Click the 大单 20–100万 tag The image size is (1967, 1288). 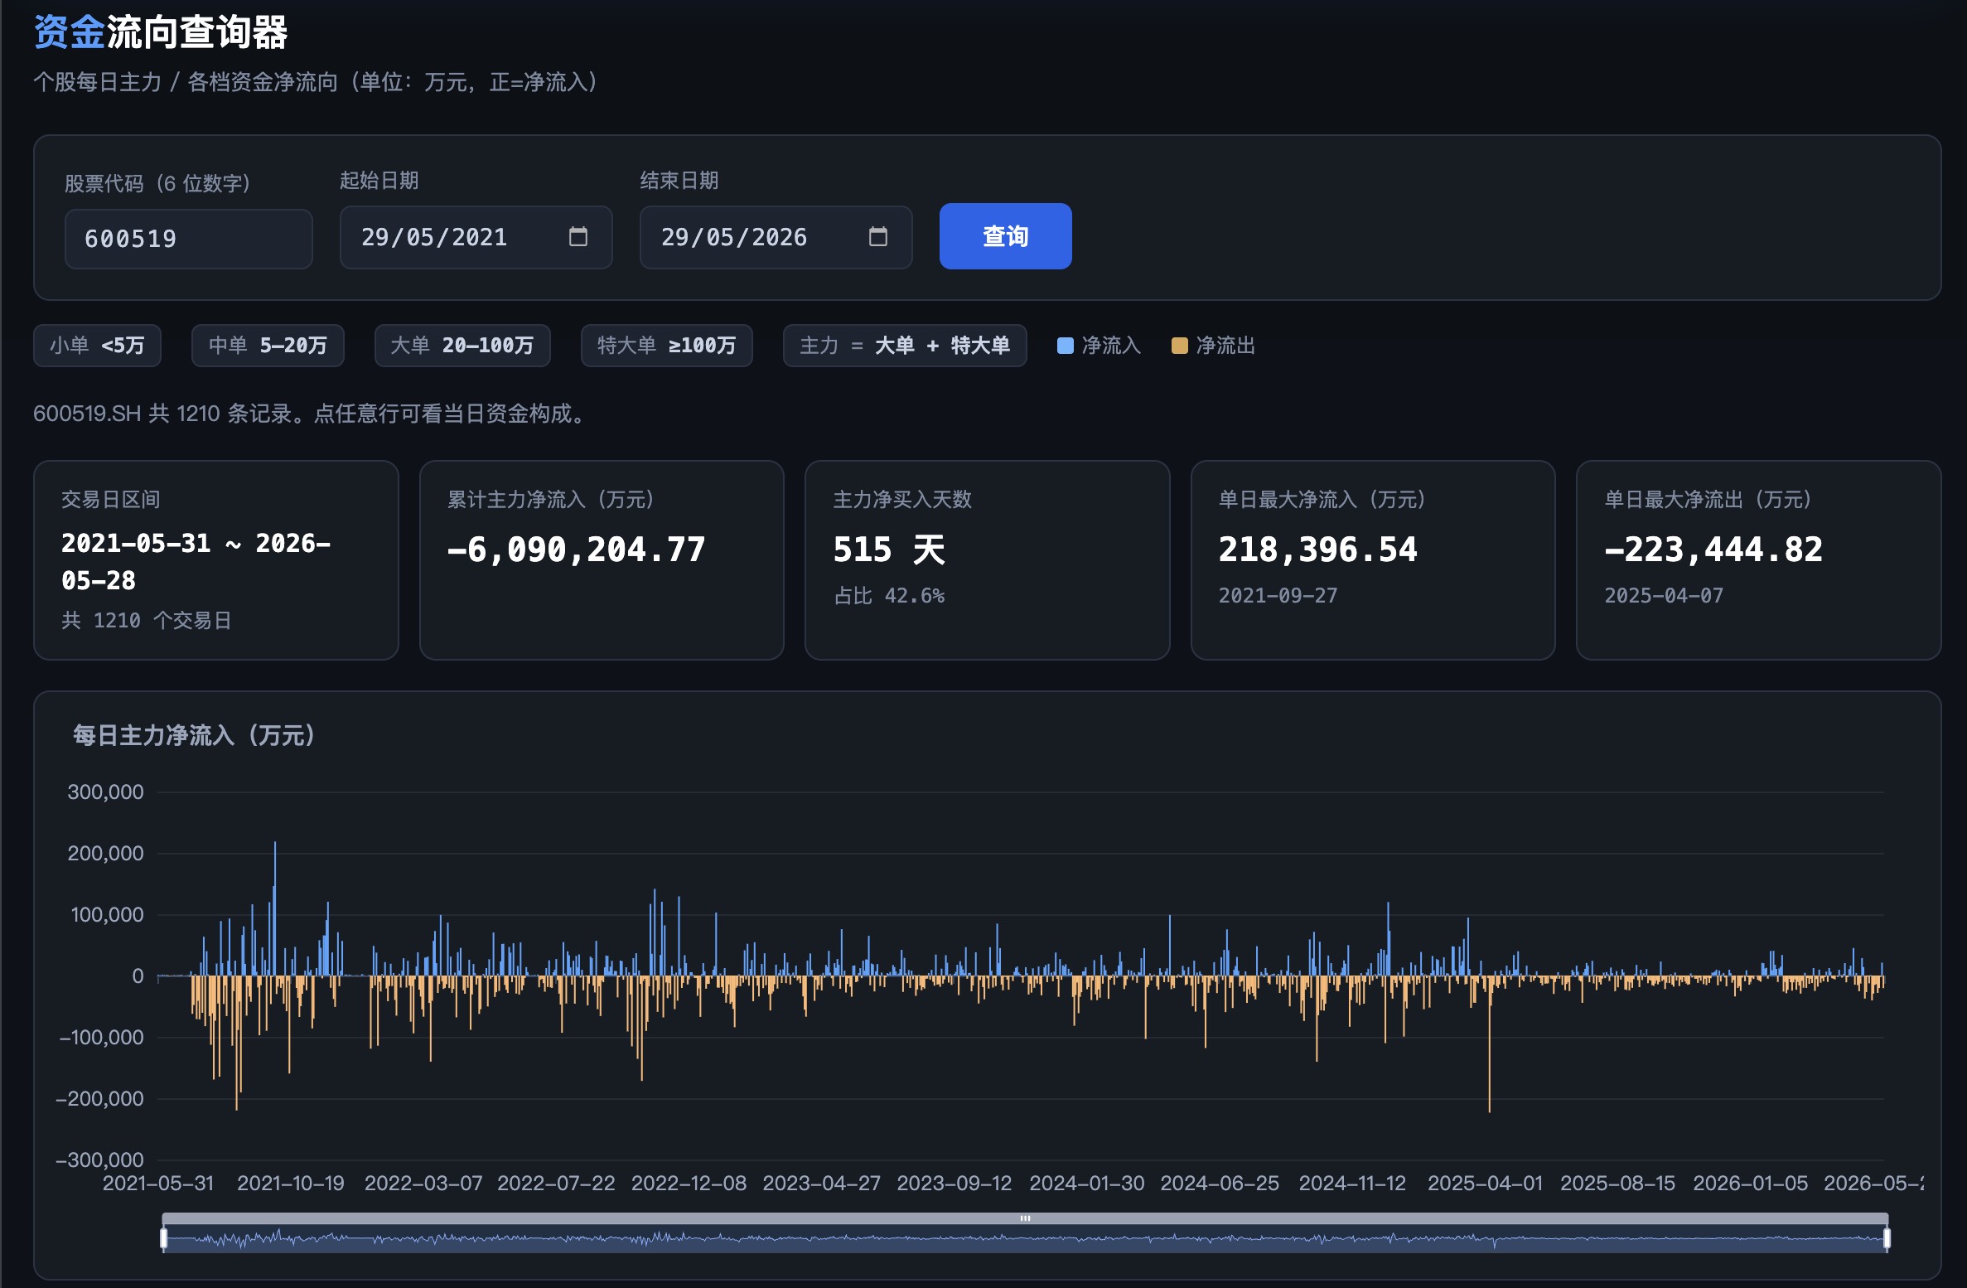(462, 346)
